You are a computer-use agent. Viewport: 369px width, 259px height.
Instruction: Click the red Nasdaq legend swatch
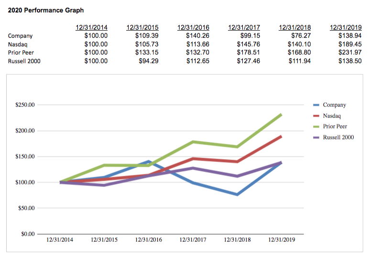pos(316,116)
